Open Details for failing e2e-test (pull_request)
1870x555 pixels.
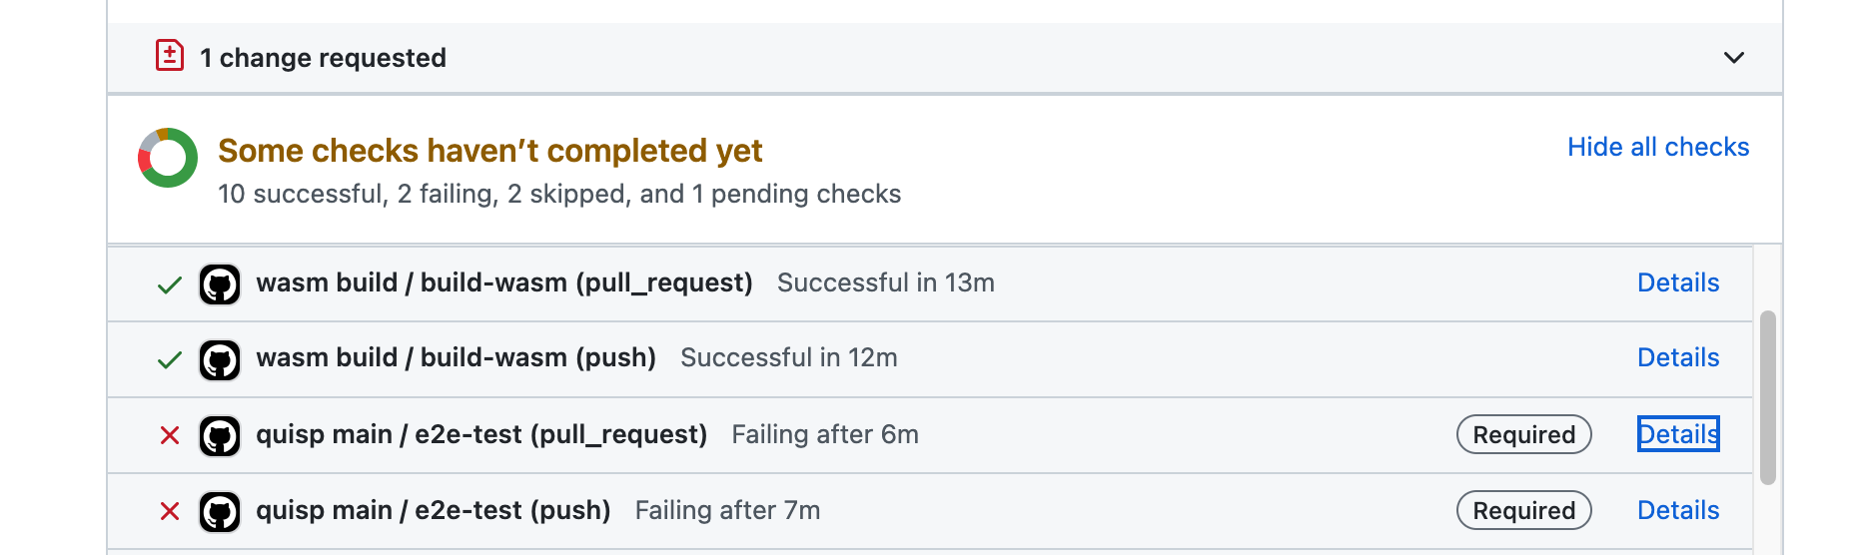click(x=1678, y=434)
